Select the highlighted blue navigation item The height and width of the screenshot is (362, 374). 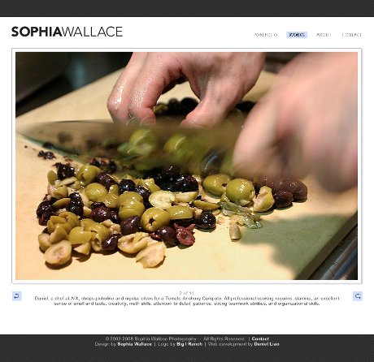click(297, 35)
